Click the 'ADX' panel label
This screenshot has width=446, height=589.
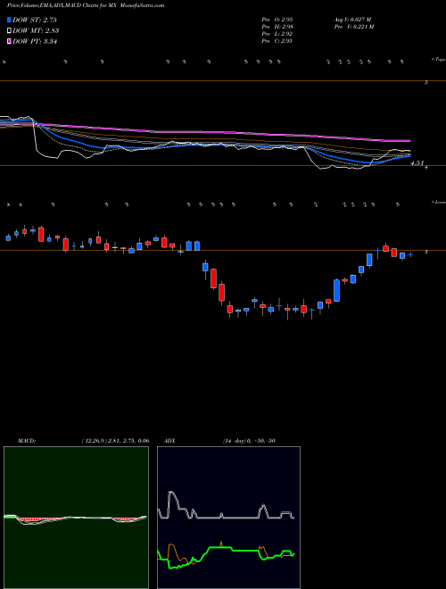[169, 441]
